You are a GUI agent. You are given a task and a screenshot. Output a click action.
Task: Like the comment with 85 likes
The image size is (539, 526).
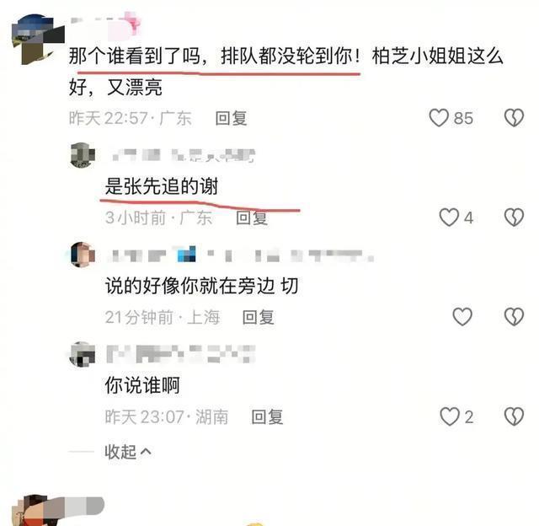point(439,118)
